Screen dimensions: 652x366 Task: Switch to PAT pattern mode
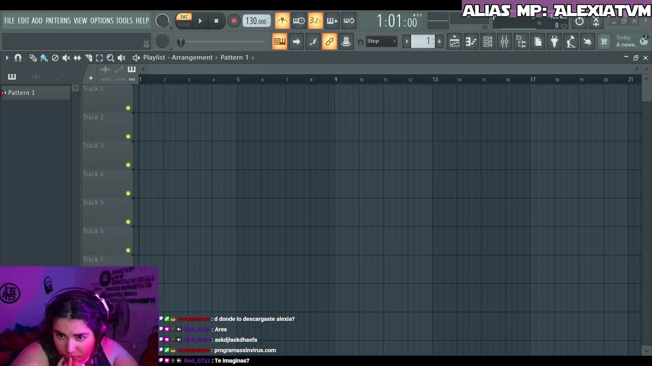(x=184, y=17)
